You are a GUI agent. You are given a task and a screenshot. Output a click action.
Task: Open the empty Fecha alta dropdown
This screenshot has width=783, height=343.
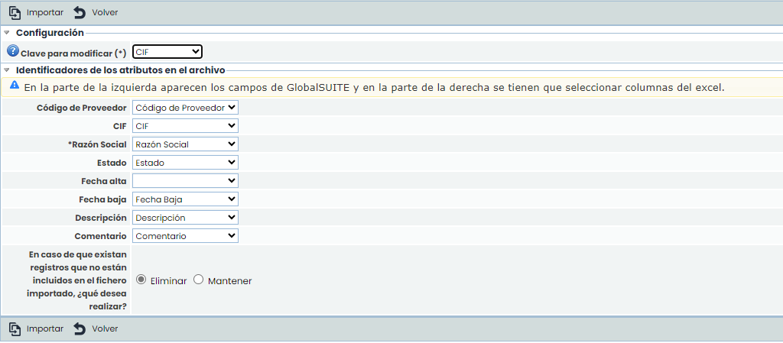pyautogui.click(x=185, y=181)
